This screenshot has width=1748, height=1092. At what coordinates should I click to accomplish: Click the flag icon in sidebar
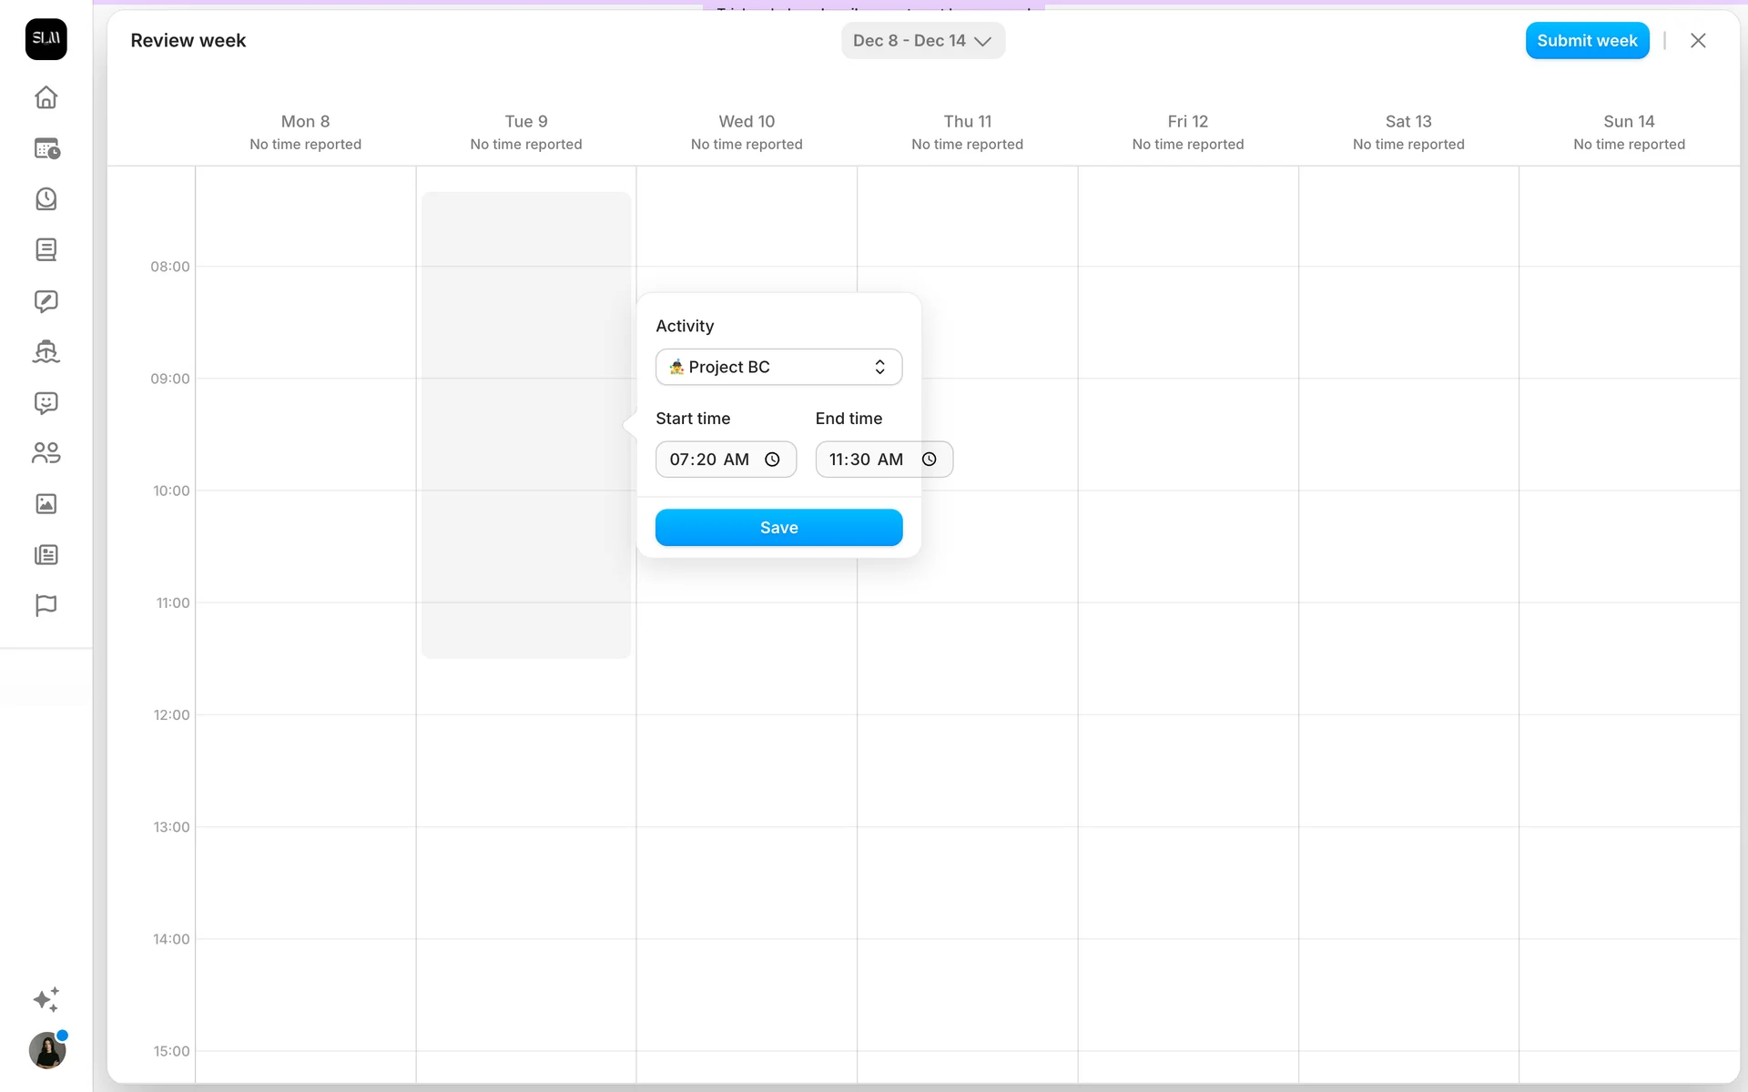46,605
